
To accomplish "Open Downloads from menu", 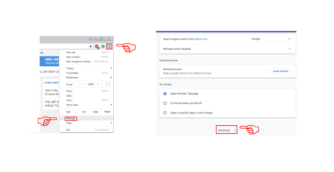I will point(86,73).
